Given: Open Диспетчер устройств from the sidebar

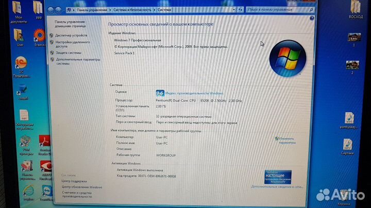Looking at the screenshot, I should point(71,35).
